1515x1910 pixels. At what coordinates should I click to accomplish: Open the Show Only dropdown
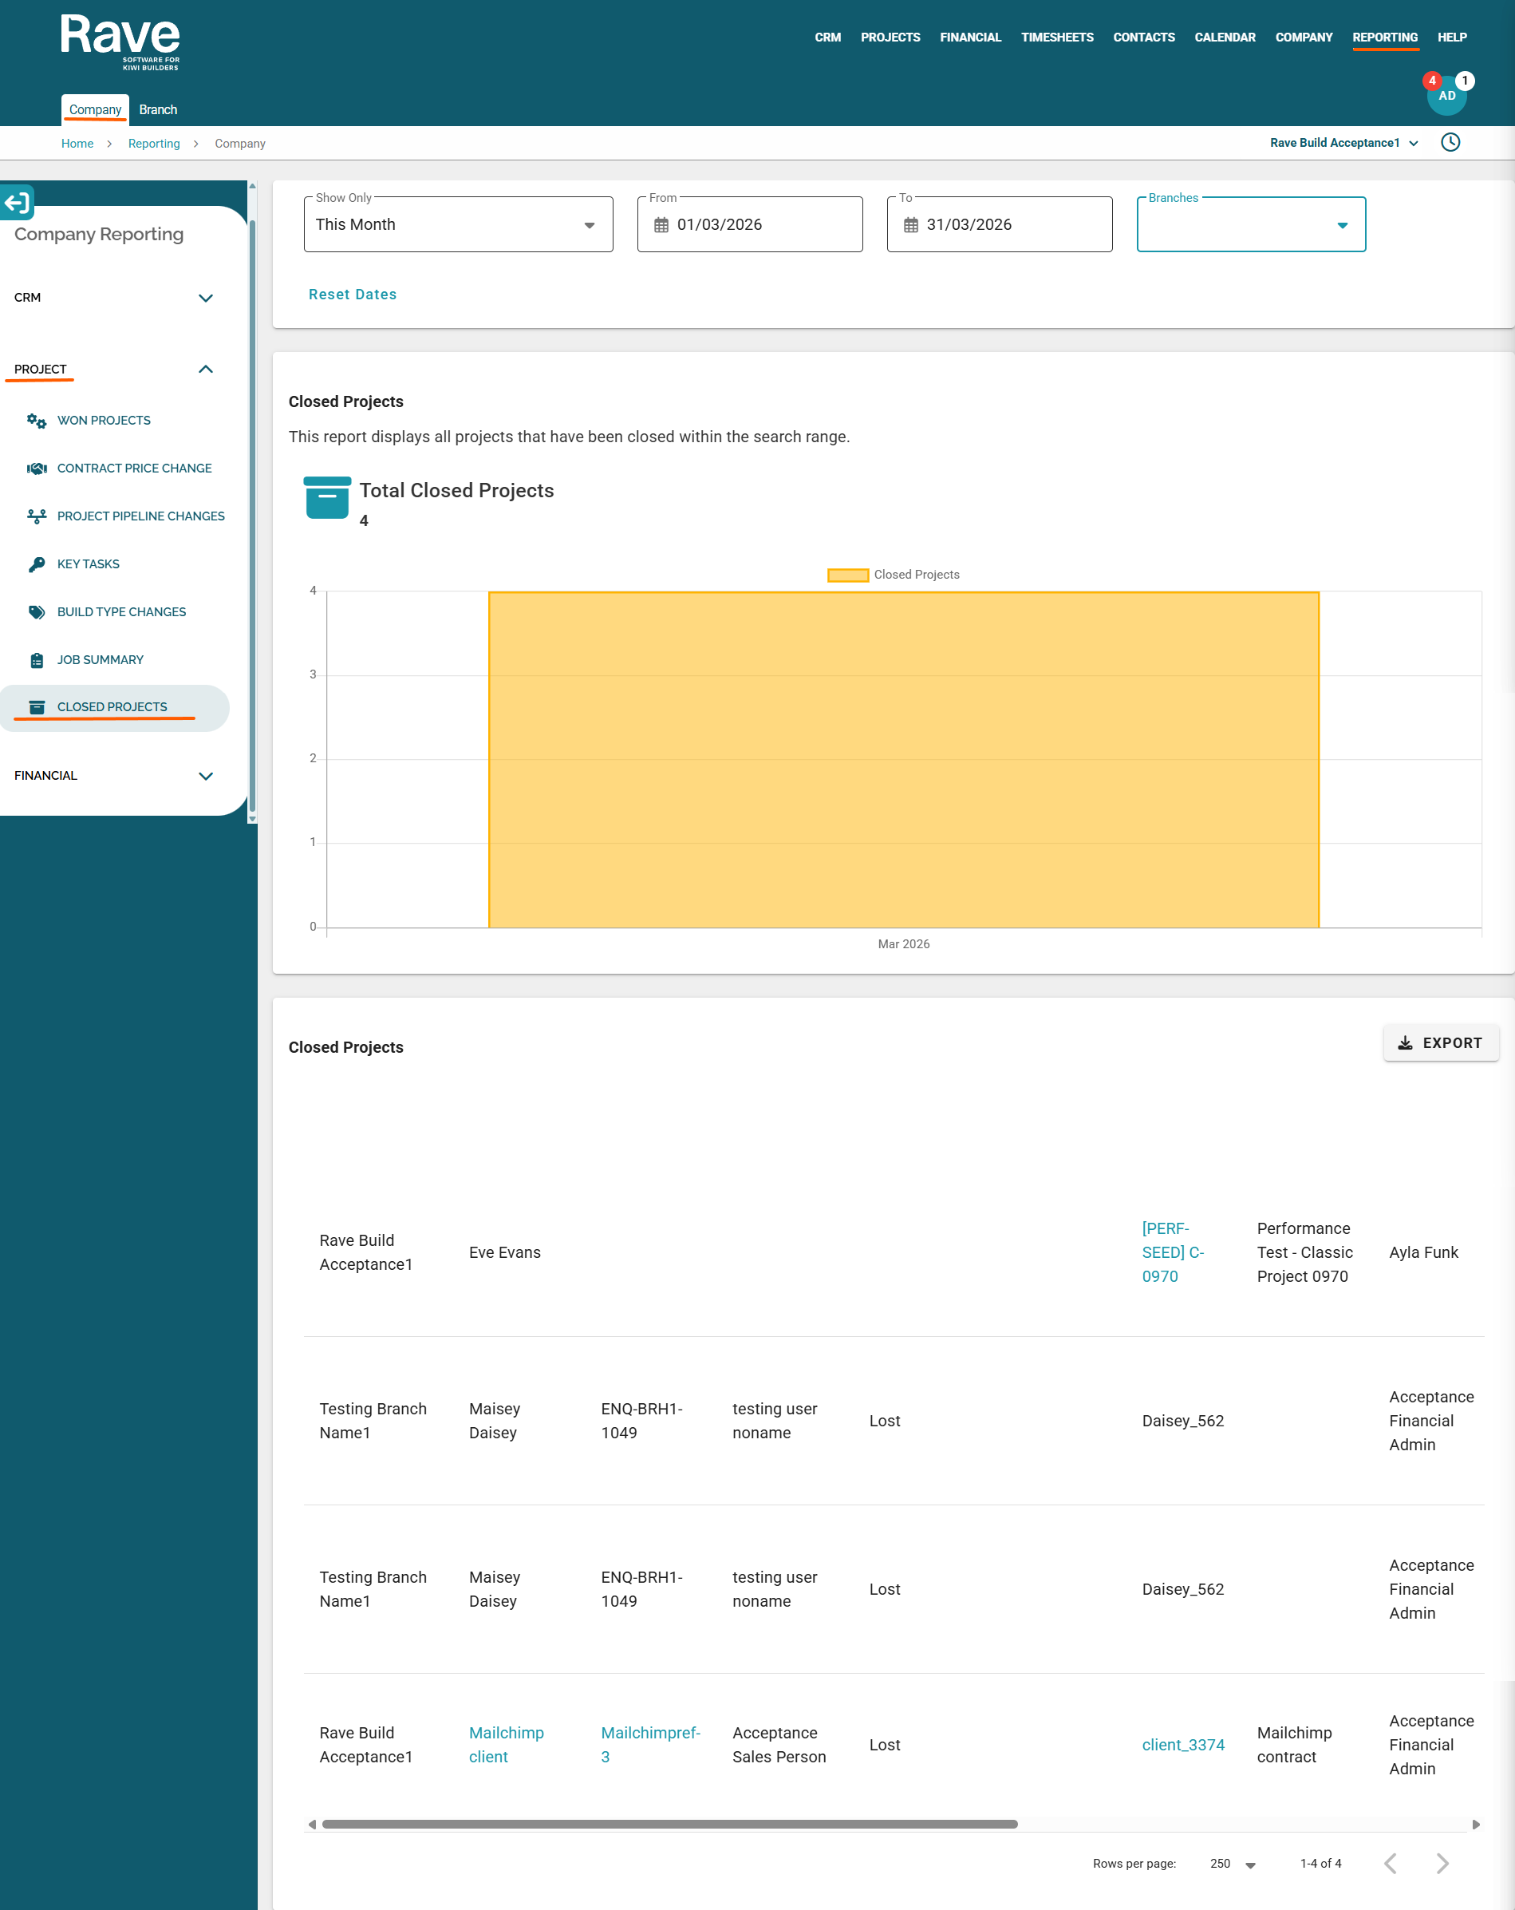click(x=459, y=225)
